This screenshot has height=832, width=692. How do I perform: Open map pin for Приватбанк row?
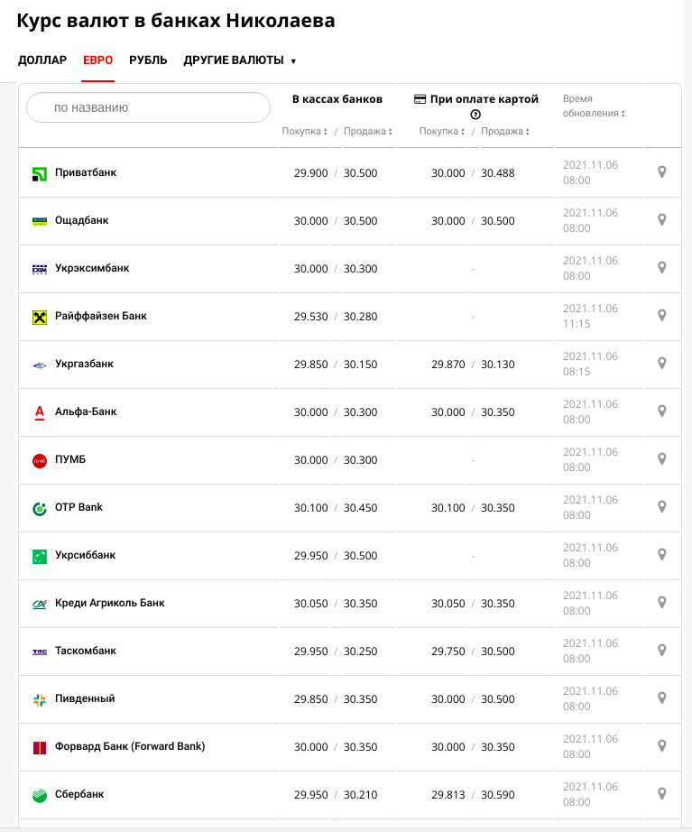point(661,172)
